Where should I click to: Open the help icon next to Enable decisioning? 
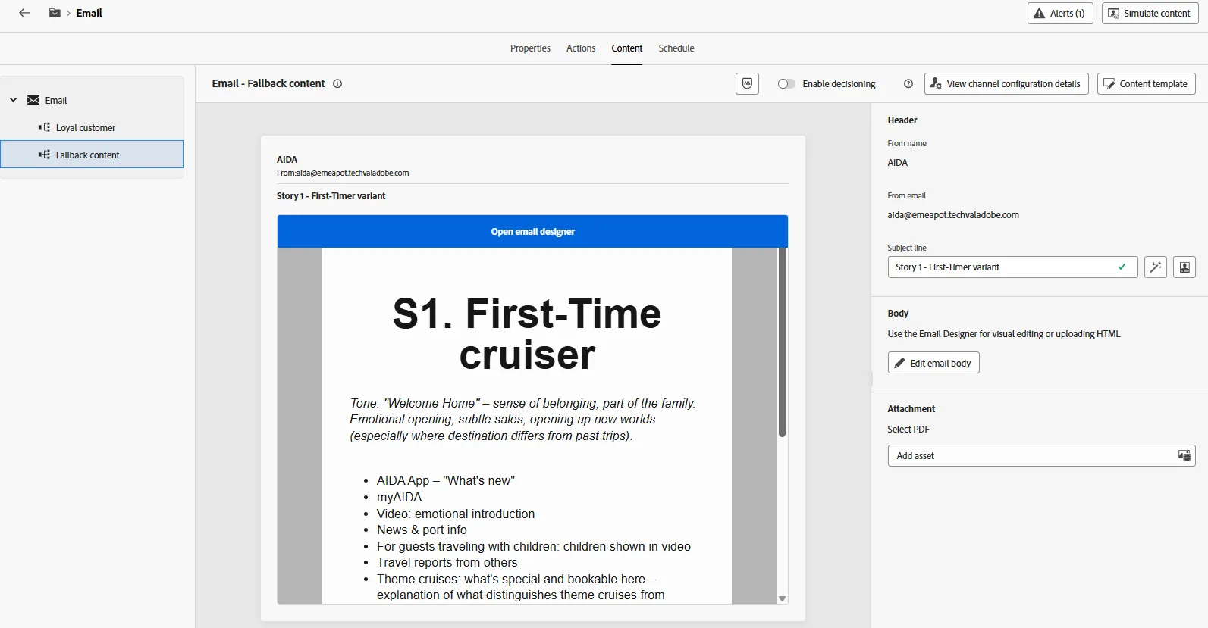[x=908, y=83]
